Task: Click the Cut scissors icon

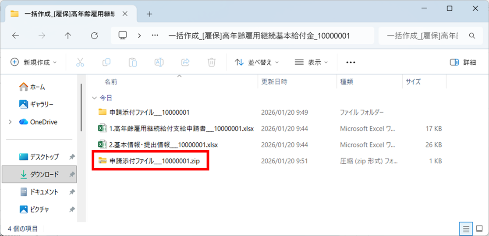Action: 80,62
